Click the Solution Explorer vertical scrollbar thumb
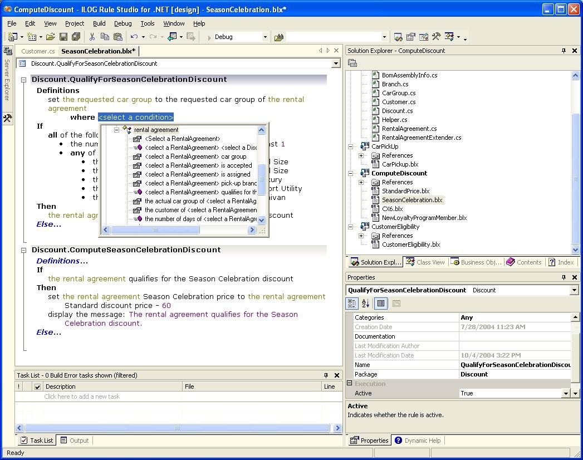Viewport: 583px width, 460px height. (x=575, y=179)
